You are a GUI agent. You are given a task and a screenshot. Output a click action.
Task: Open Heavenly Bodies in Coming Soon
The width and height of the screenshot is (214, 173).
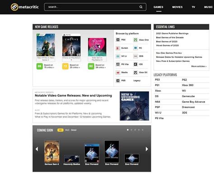tap(72, 159)
